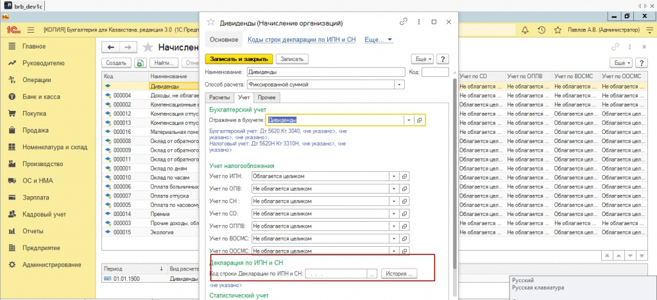Click Создать in the list window
Screen dimensions: 657x300
click(116, 63)
